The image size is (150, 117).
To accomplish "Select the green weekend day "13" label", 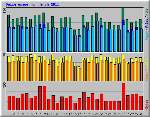I will 62,114.
